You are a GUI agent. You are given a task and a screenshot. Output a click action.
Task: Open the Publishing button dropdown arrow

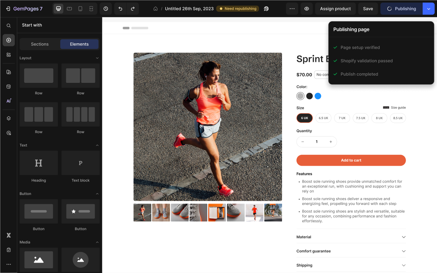428,9
